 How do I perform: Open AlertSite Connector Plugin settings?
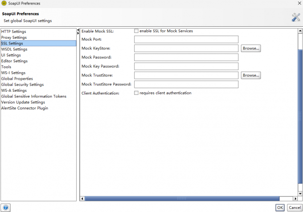coord(38,108)
